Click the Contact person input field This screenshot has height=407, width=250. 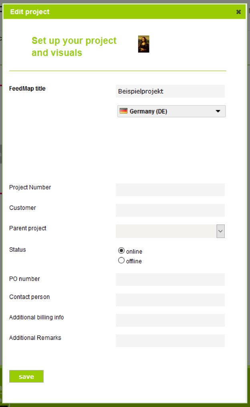(x=170, y=300)
